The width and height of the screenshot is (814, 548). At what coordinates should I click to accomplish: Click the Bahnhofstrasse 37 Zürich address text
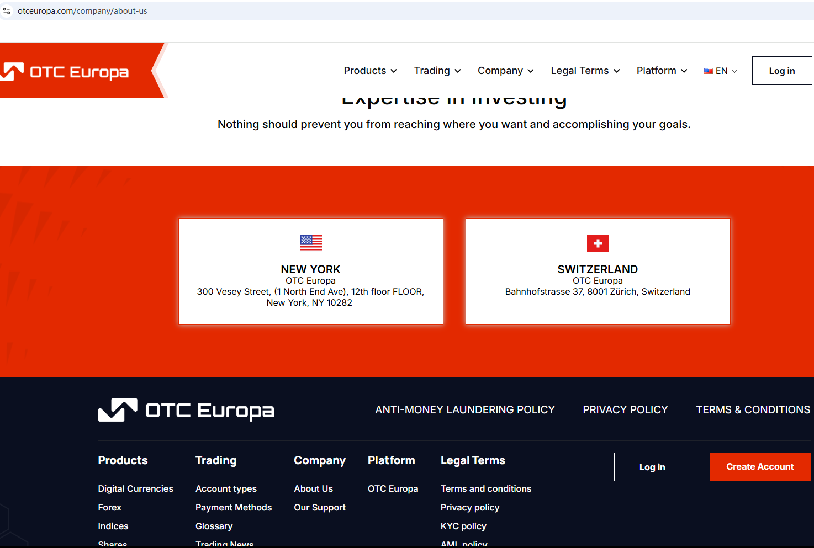pyautogui.click(x=598, y=291)
